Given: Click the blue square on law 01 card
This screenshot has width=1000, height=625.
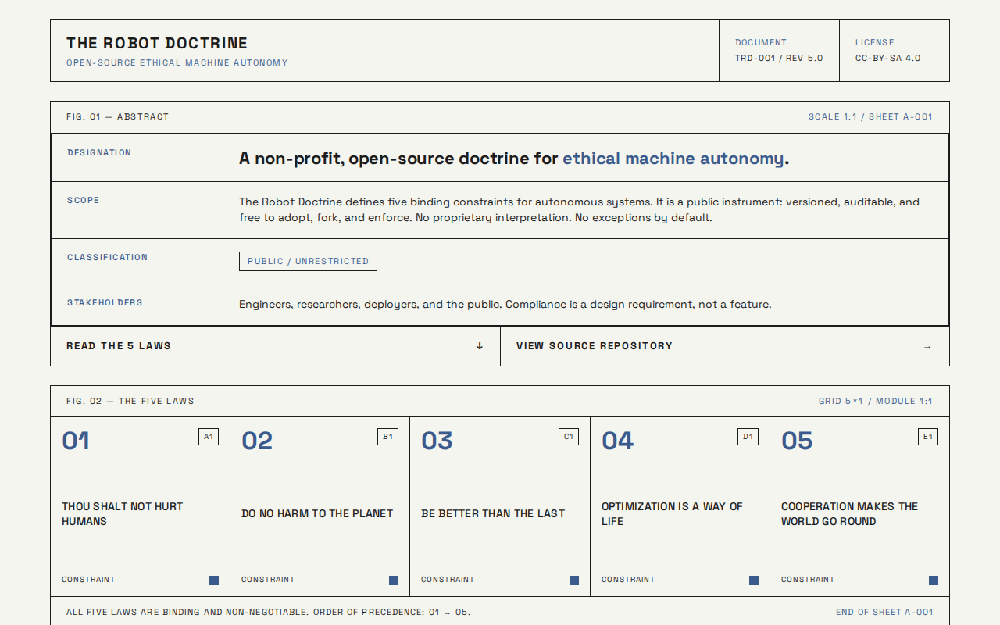Looking at the screenshot, I should click(x=214, y=580).
